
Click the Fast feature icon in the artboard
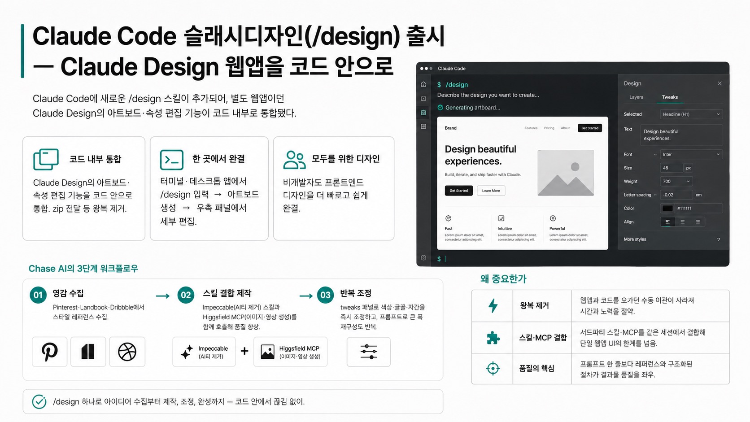(448, 218)
